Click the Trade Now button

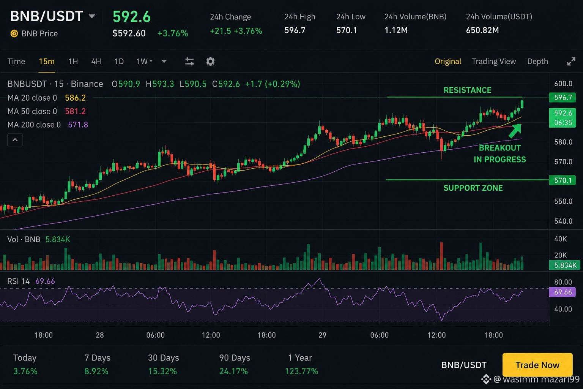pyautogui.click(x=537, y=365)
